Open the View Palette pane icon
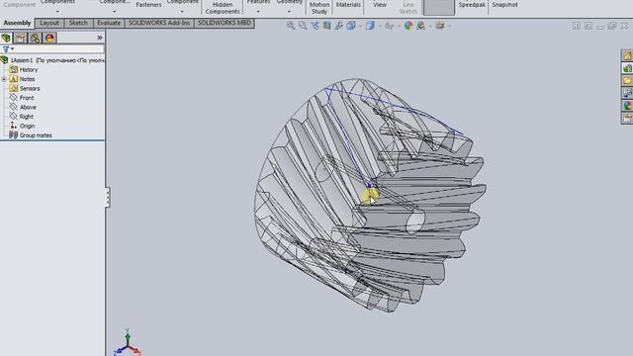Viewport: 633px width, 356px height. click(627, 93)
